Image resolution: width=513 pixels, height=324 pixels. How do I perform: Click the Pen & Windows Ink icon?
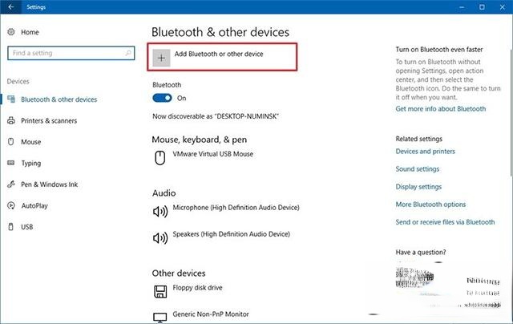11,184
